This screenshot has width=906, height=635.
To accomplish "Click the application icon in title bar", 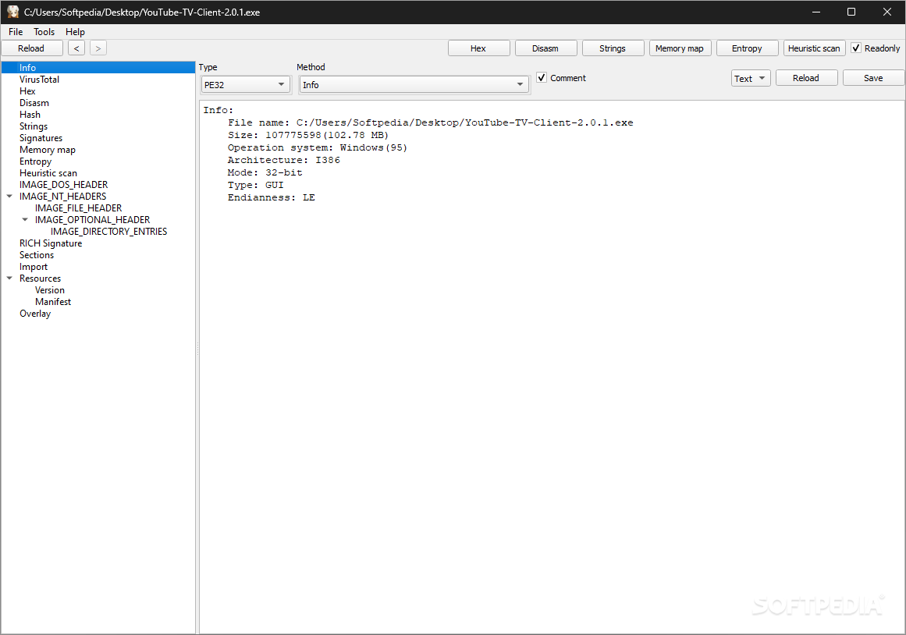I will [12, 12].
